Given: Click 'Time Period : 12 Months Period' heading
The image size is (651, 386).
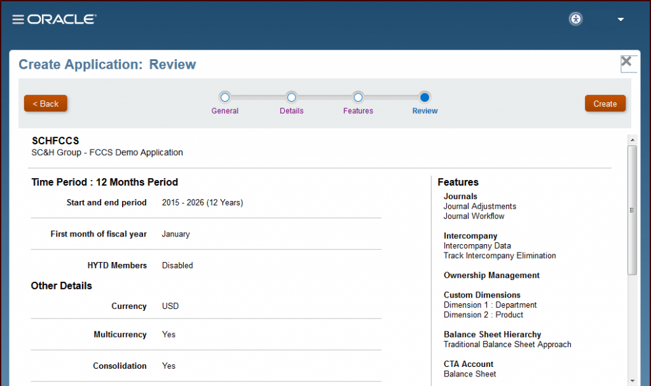Looking at the screenshot, I should (105, 183).
